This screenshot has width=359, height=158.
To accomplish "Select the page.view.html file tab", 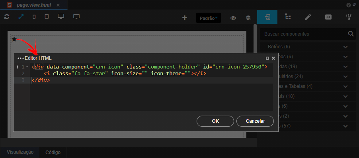I will tap(34, 5).
